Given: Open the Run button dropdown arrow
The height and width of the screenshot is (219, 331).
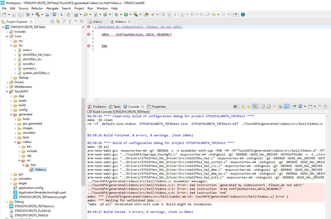Looking at the screenshot, I should coord(130,15).
